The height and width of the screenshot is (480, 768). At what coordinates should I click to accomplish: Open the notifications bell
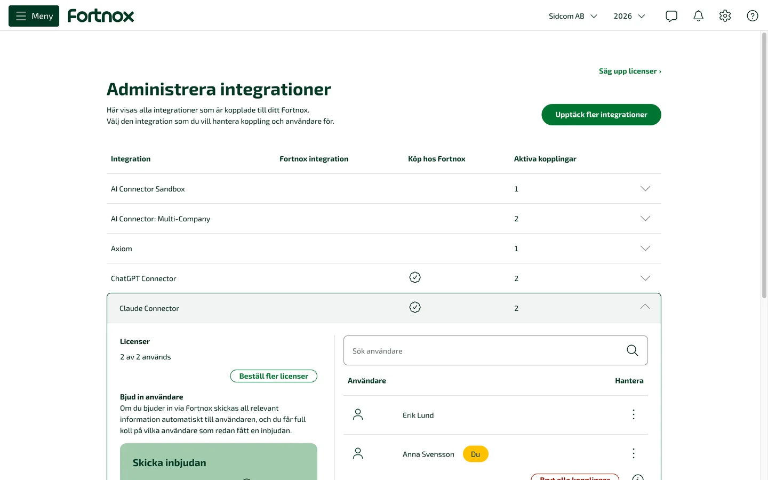(698, 16)
